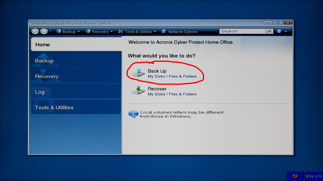Focus the Search input field
The image size is (323, 181).
[x=243, y=31]
